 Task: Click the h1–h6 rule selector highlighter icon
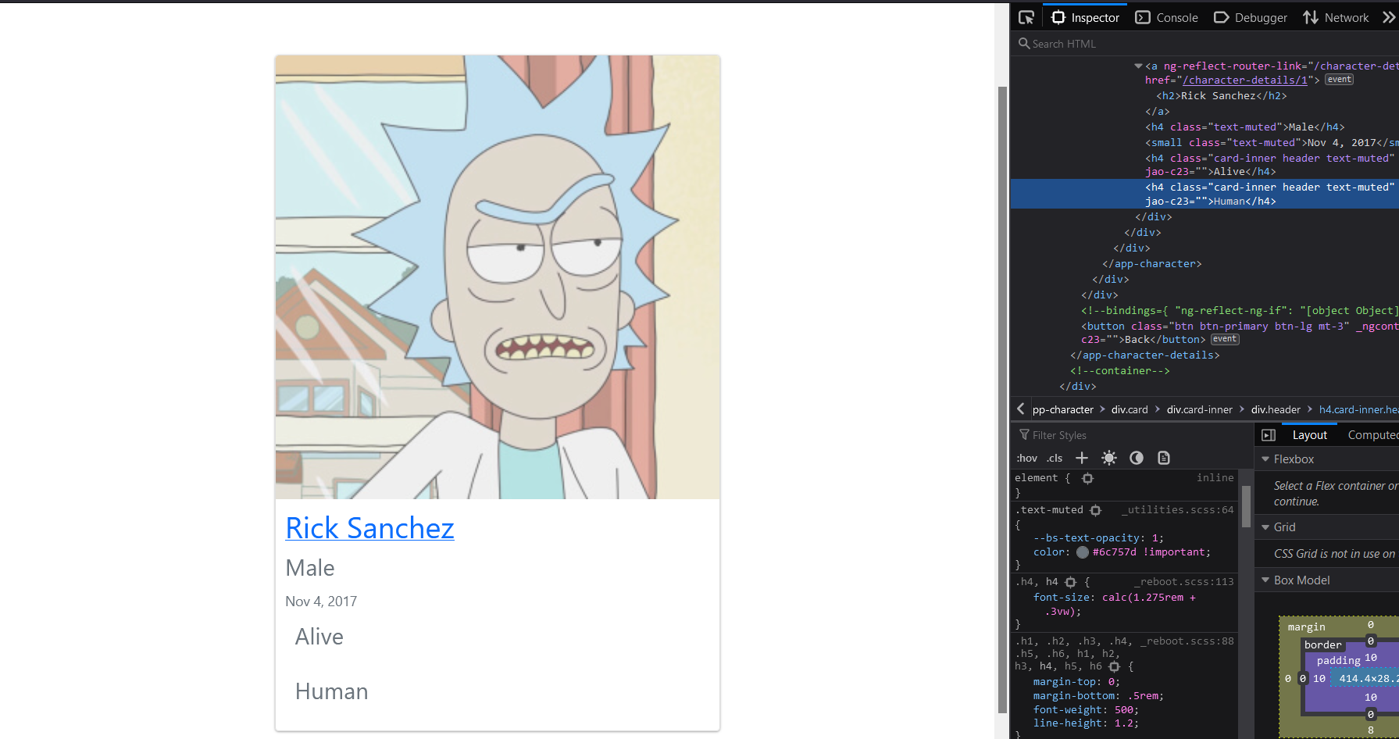tap(1114, 666)
